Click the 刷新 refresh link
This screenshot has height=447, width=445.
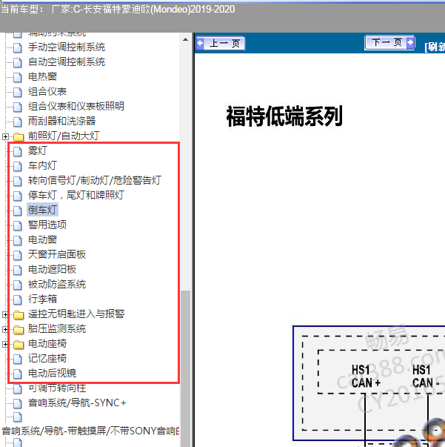(x=435, y=47)
